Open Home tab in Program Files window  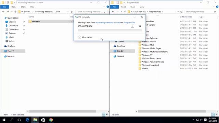click(123, 7)
